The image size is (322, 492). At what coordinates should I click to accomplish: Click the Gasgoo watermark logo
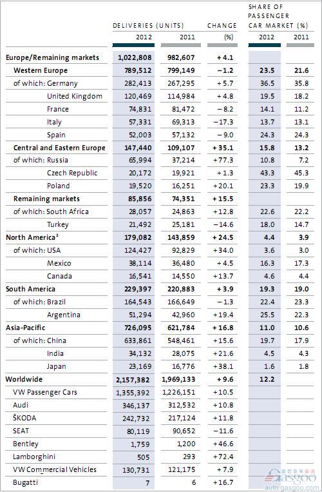pyautogui.click(x=290, y=477)
